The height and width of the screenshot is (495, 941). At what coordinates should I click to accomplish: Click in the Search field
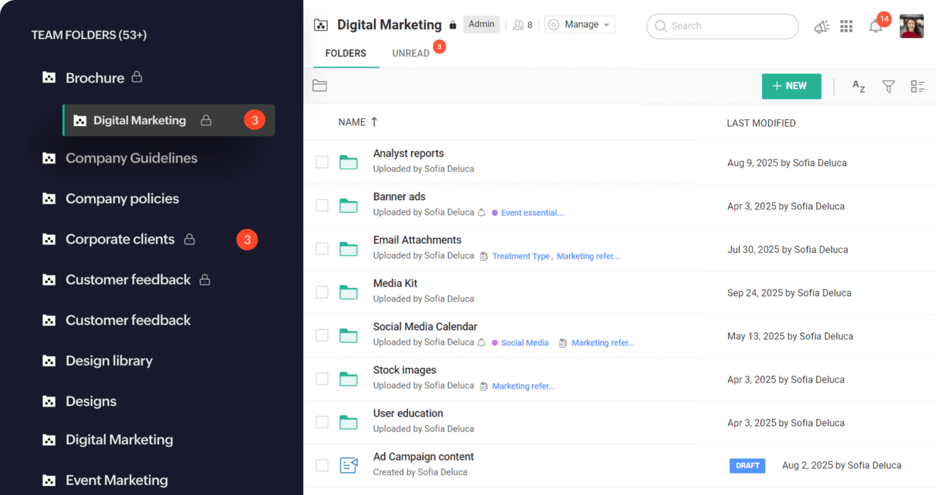pos(726,26)
